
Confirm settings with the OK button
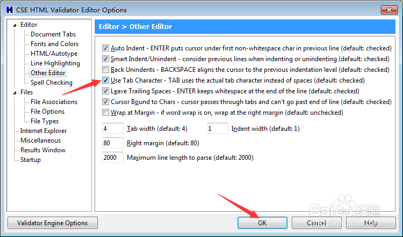tap(262, 223)
